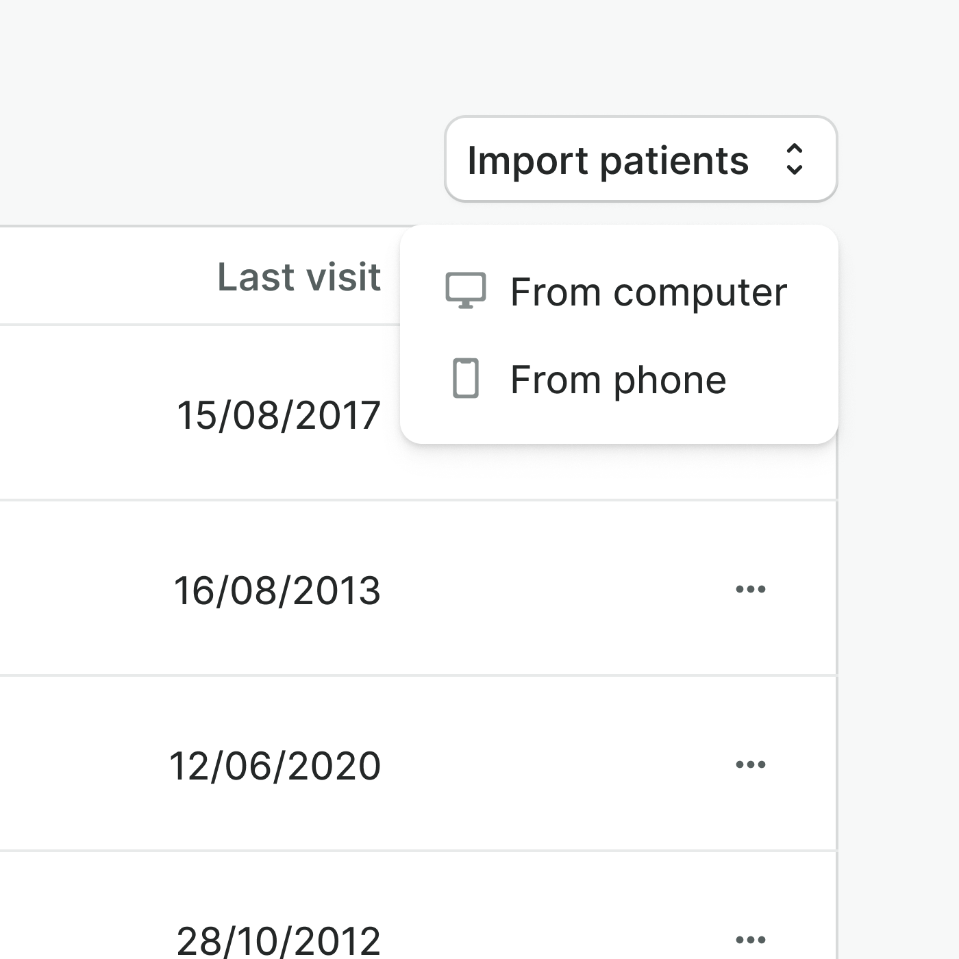Sort by the Last visit column header
This screenshot has width=959, height=959.
point(299,277)
